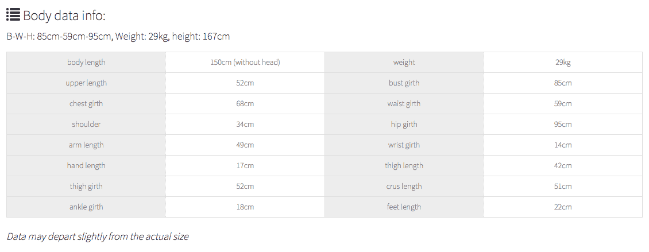Click the list icon beside Body data info
Viewport: 649px width, 252px height.
pos(13,15)
